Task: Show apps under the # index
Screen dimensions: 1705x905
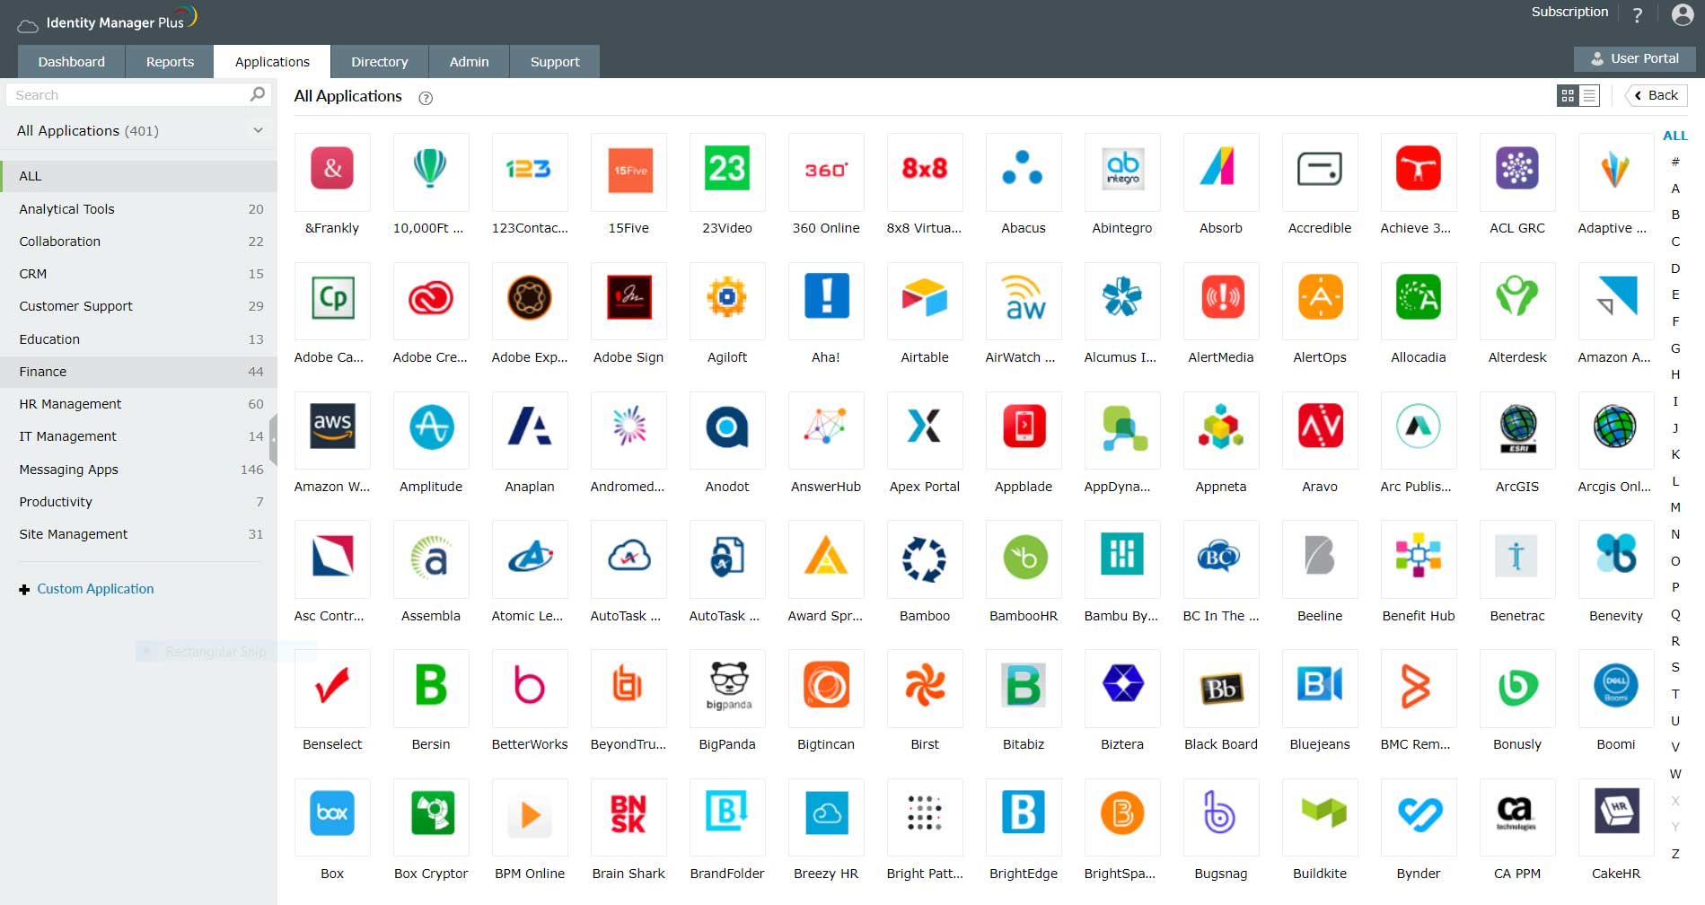Action: 1675,162
